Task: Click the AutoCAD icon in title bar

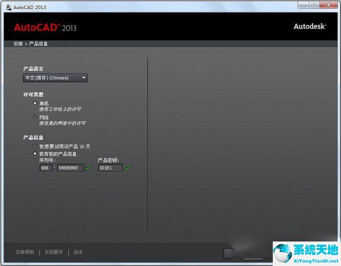Action: point(9,7)
